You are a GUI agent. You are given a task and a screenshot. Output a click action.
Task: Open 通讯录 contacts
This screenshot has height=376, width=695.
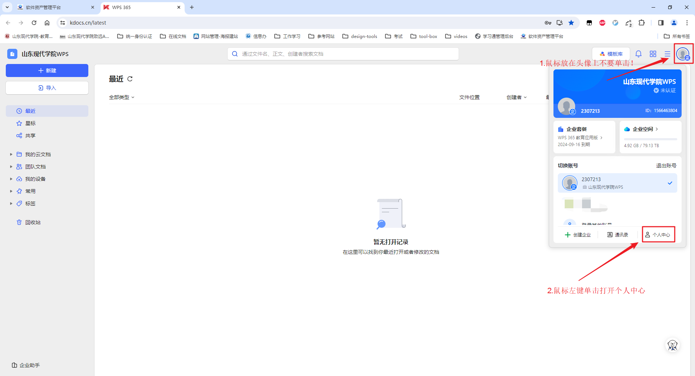pyautogui.click(x=618, y=235)
